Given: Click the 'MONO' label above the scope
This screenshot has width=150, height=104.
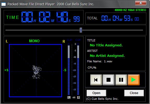Looking at the screenshot, I should pyautogui.click(x=34, y=41).
